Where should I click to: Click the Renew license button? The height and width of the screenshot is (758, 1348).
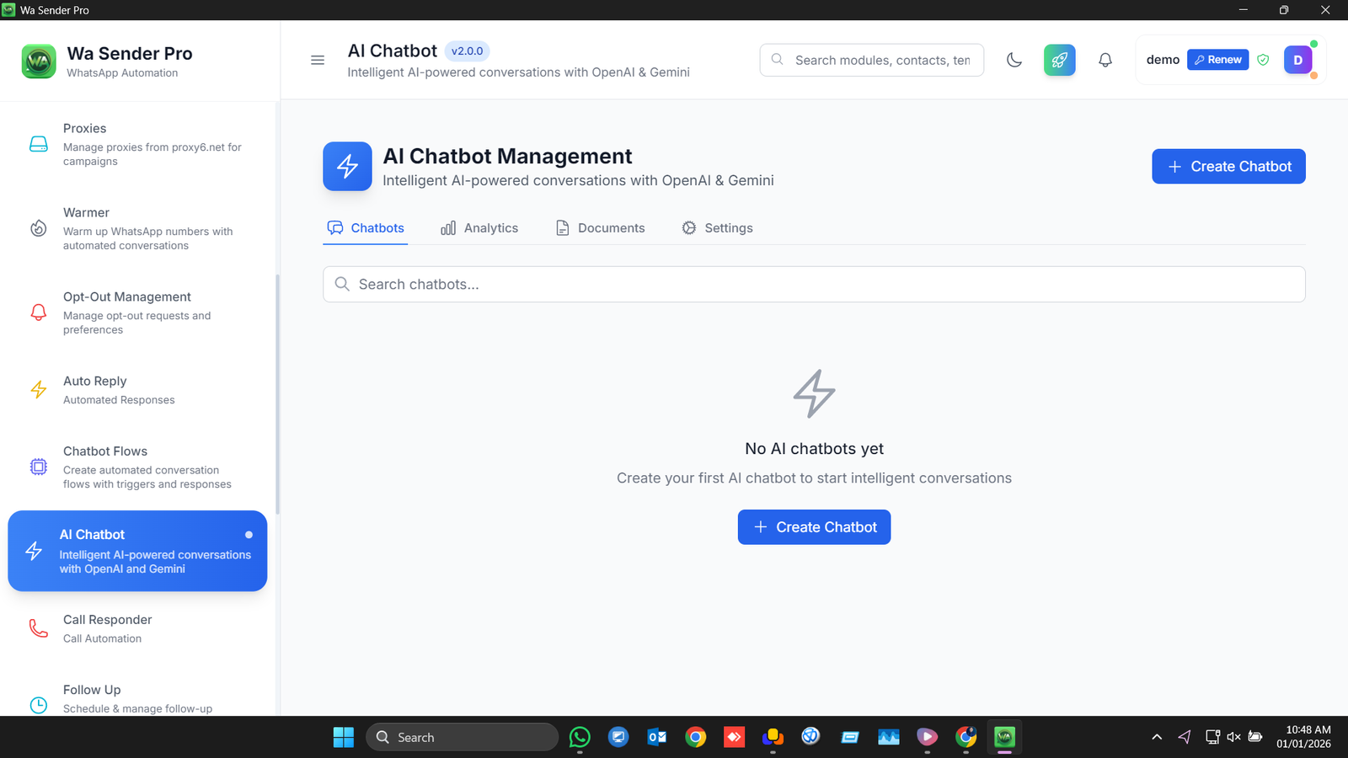1217,59
